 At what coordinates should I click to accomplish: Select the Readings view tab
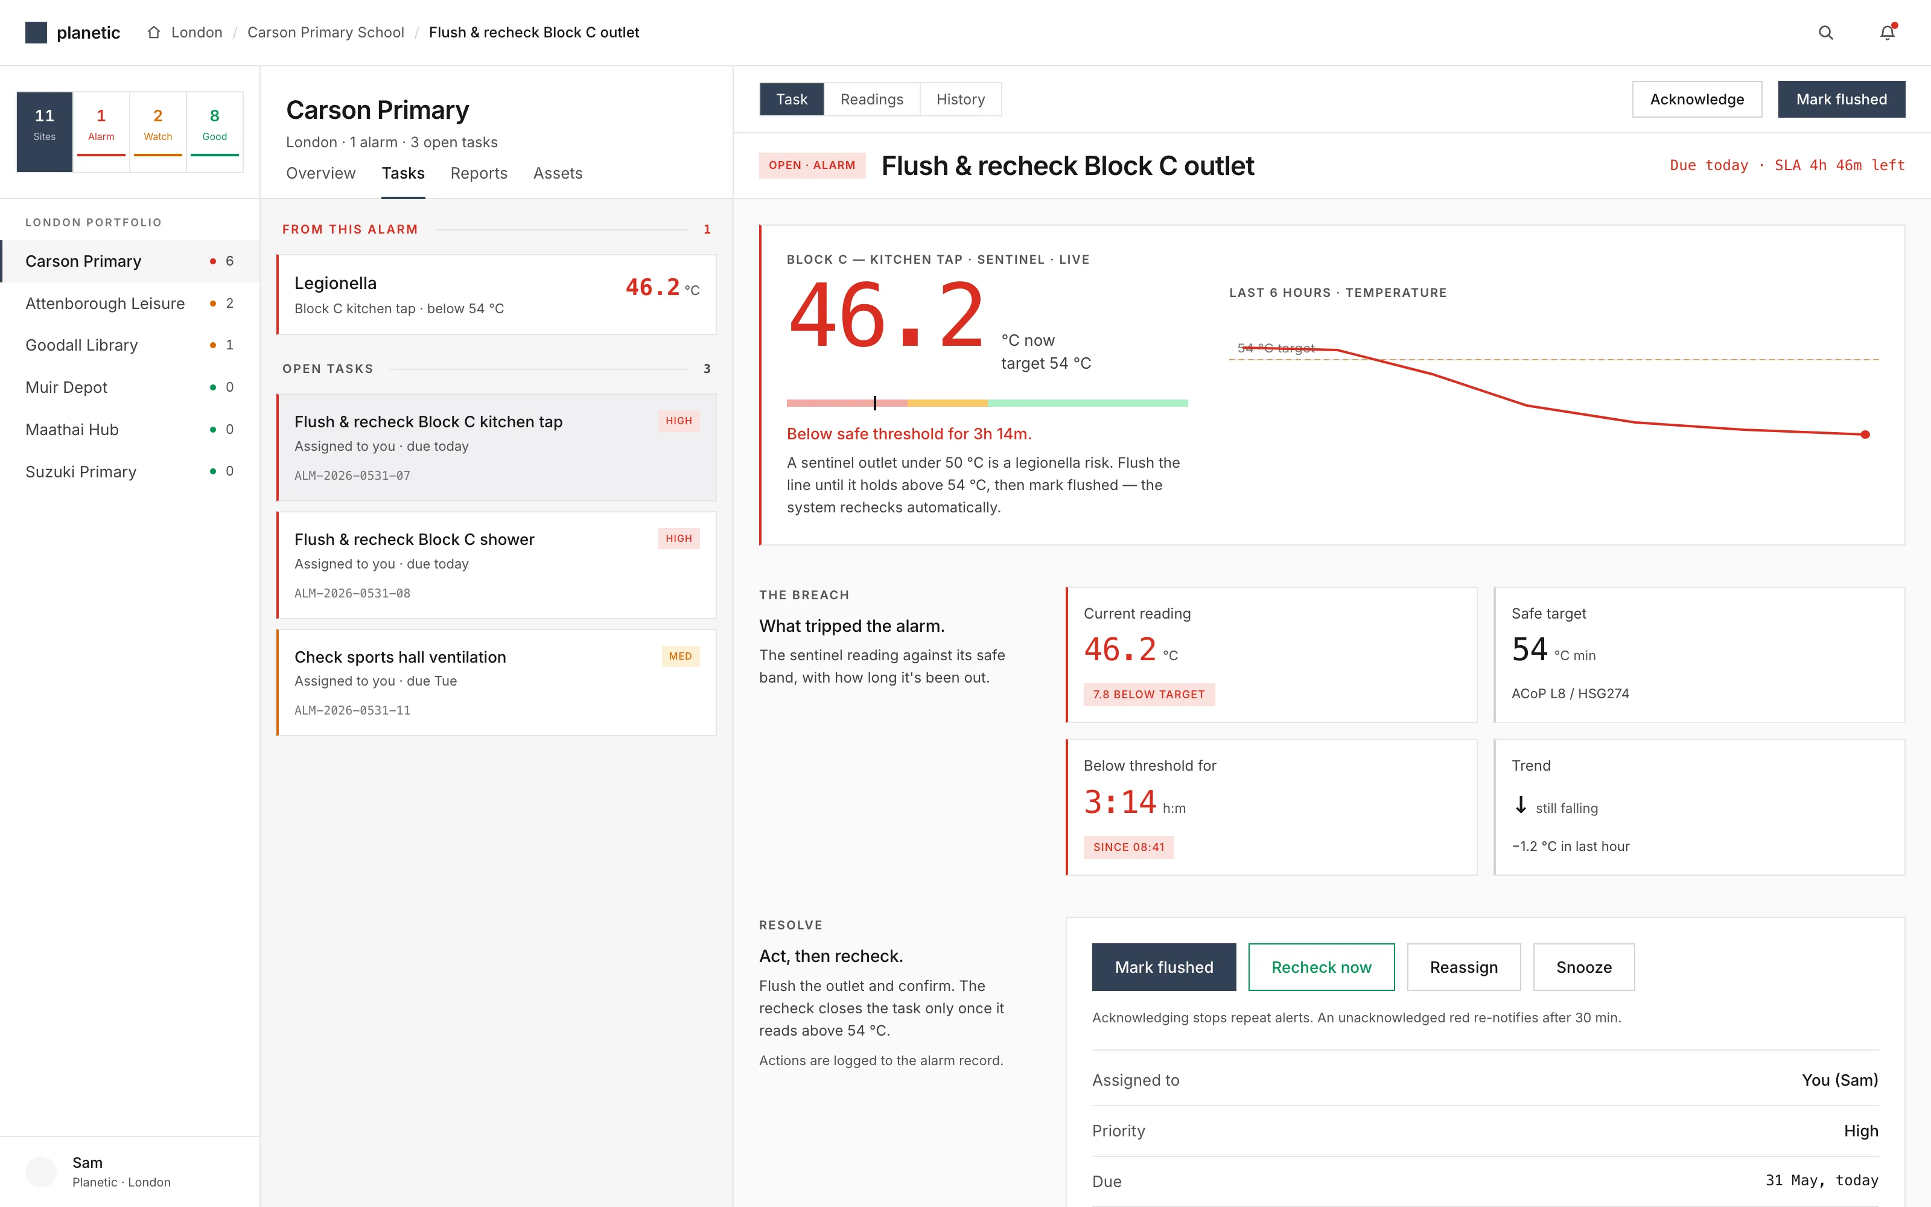872,99
